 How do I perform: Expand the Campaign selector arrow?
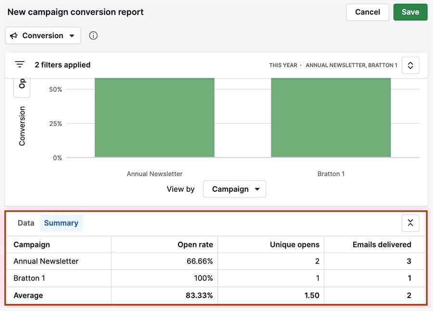(258, 189)
